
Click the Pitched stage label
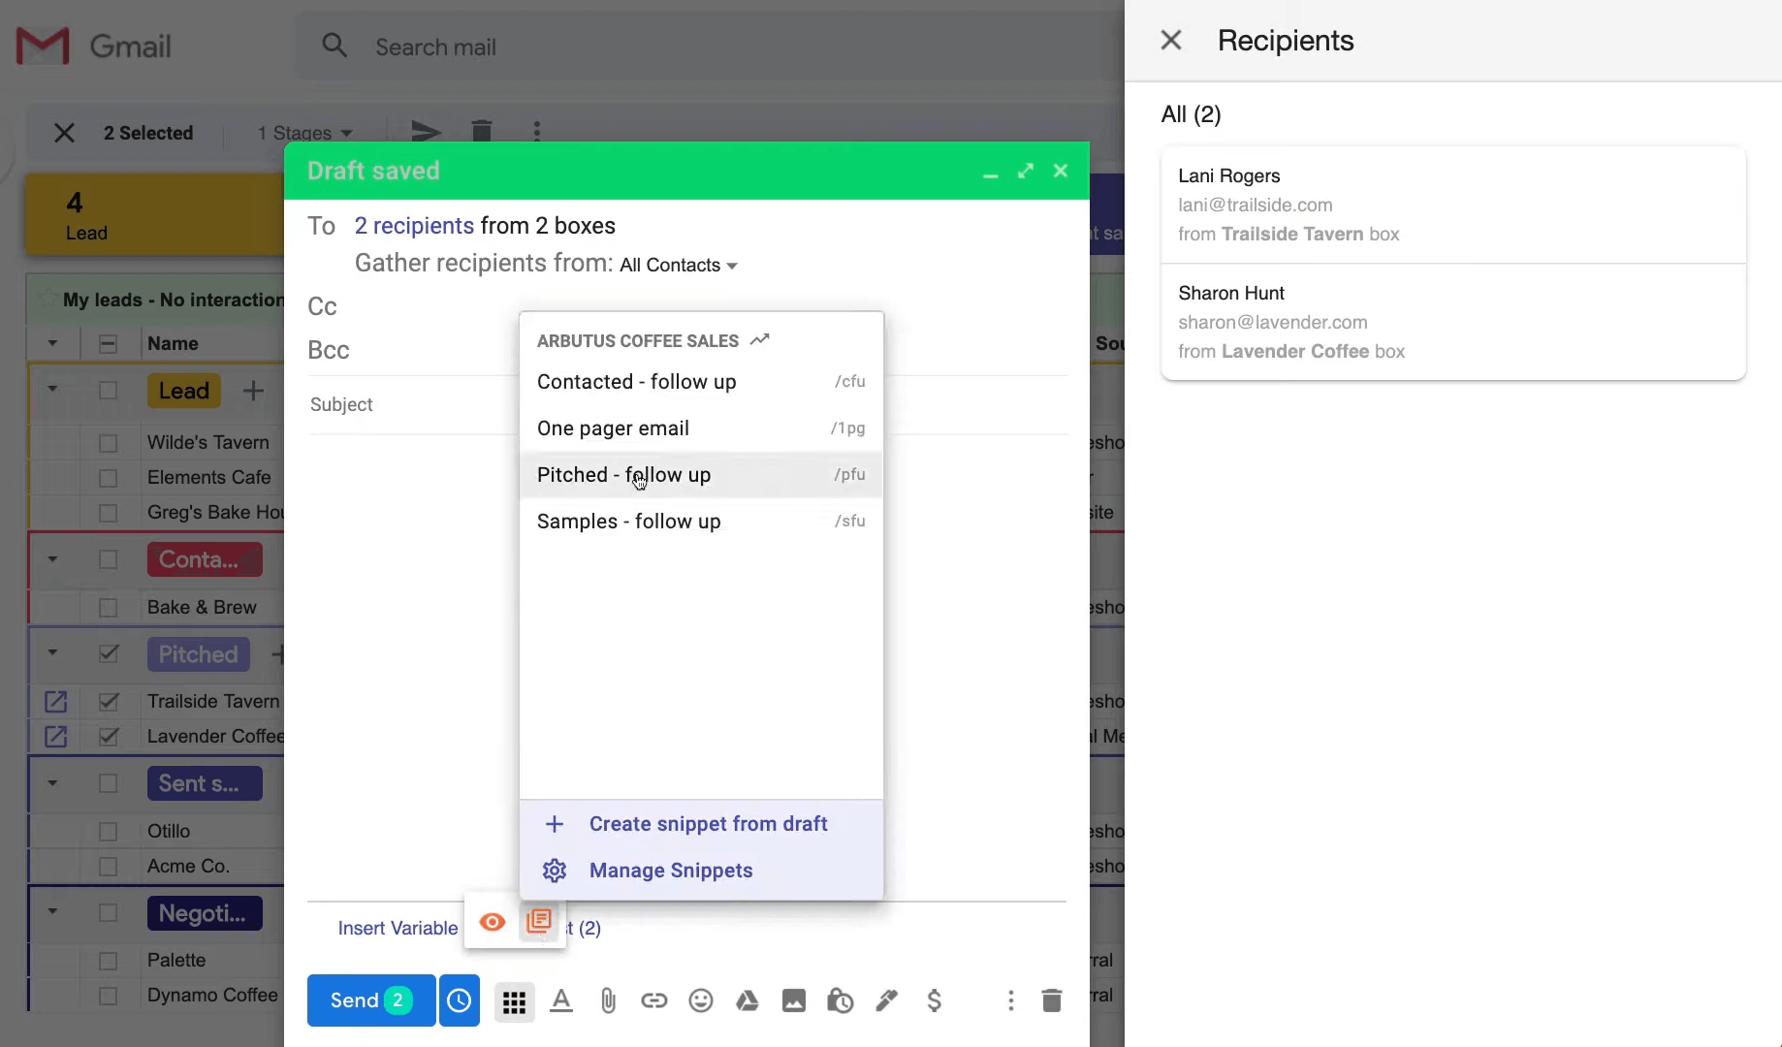(199, 654)
